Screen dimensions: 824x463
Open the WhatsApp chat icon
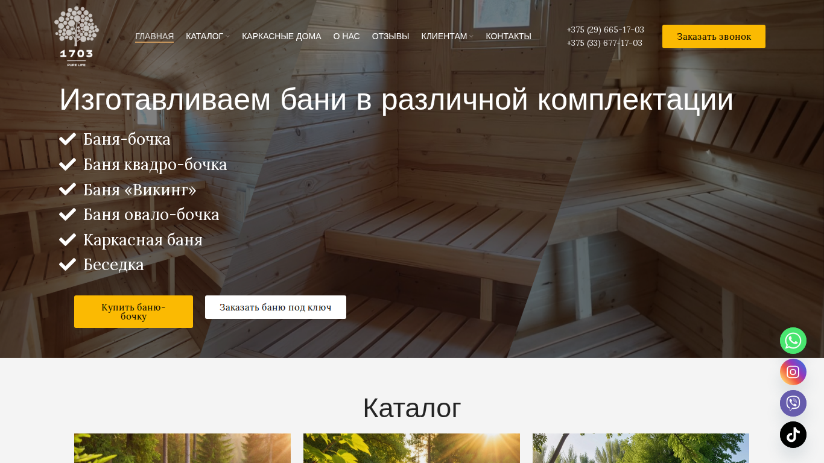[x=793, y=341]
